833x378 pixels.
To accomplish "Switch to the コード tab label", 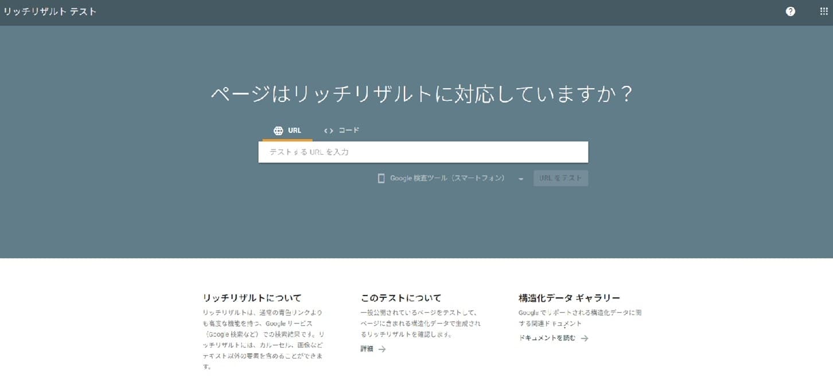I will click(x=349, y=131).
